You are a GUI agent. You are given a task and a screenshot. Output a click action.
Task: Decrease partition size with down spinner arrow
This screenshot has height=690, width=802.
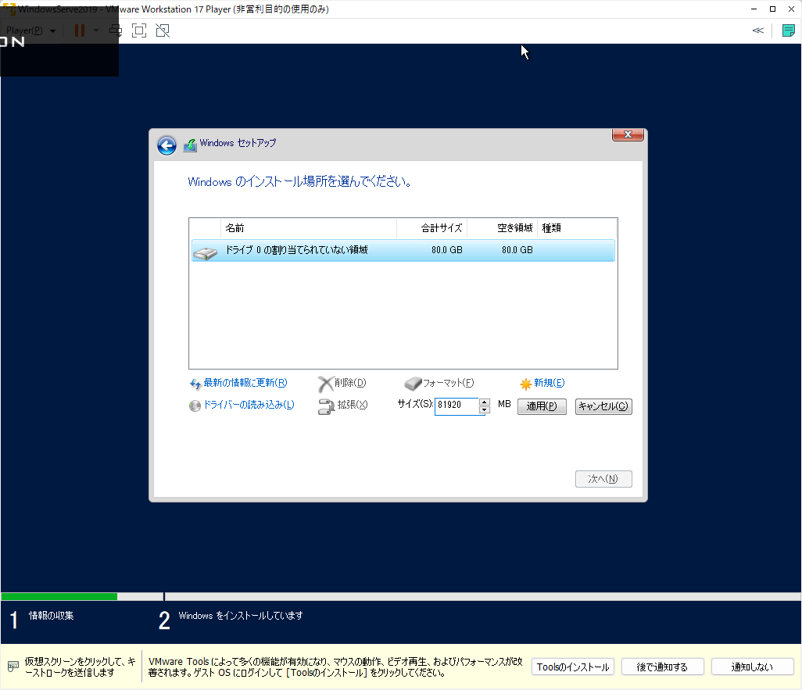pyautogui.click(x=485, y=409)
